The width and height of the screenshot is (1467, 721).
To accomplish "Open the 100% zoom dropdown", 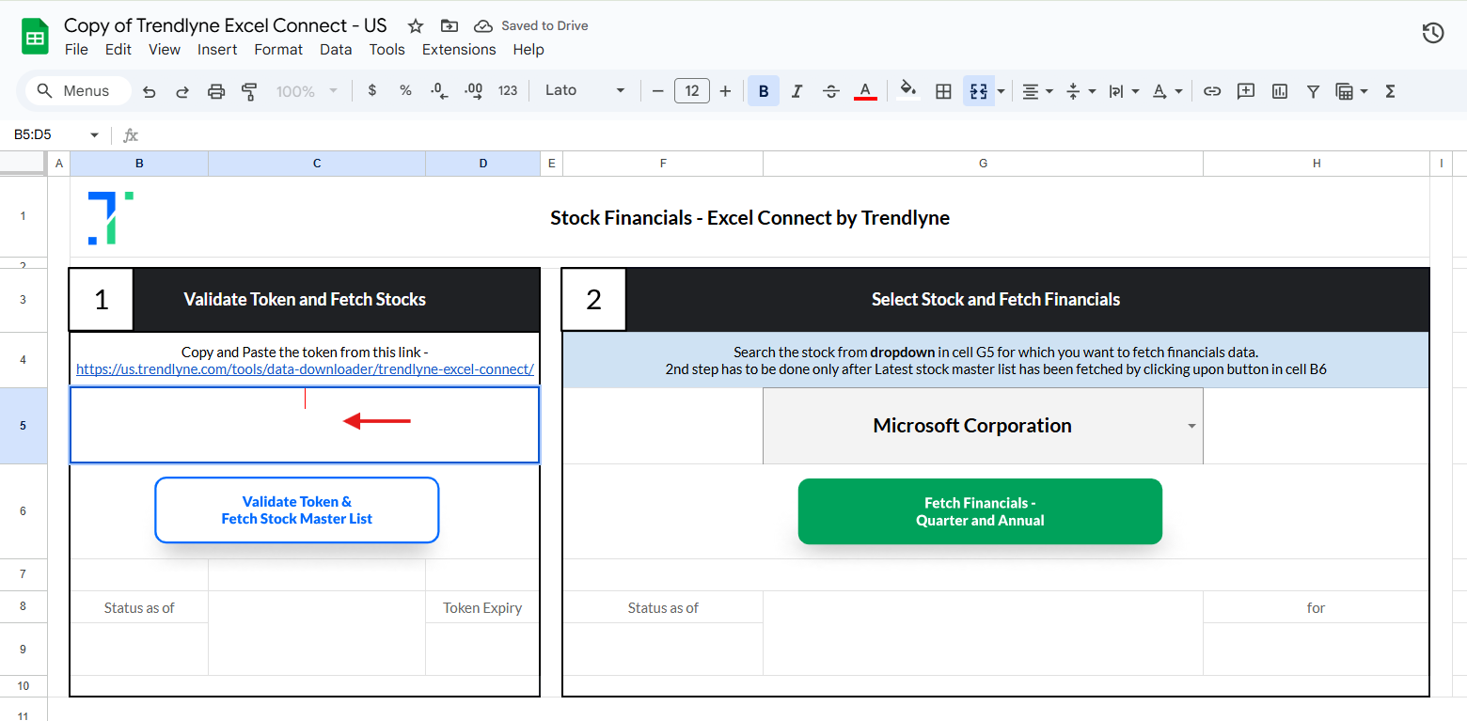I will coord(307,91).
